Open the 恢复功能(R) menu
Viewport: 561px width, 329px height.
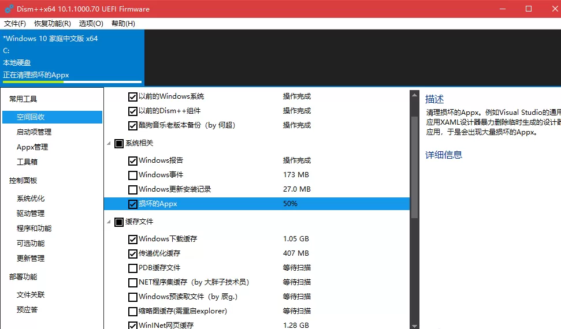52,24
